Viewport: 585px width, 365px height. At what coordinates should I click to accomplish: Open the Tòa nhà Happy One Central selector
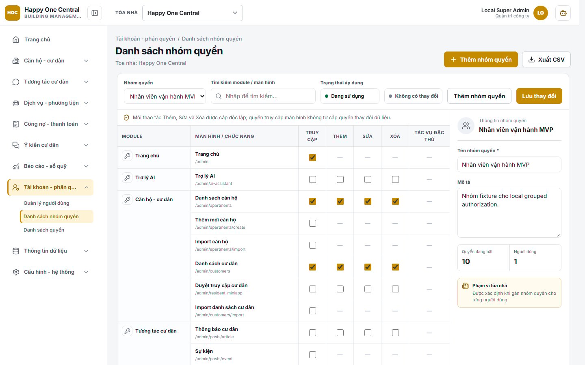[193, 13]
